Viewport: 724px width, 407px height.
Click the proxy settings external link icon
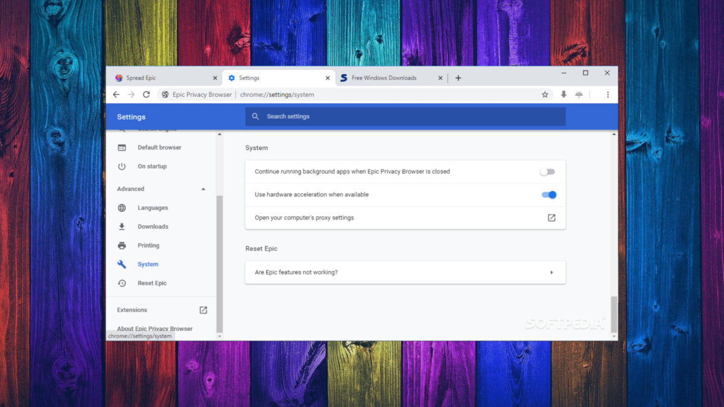(x=551, y=218)
